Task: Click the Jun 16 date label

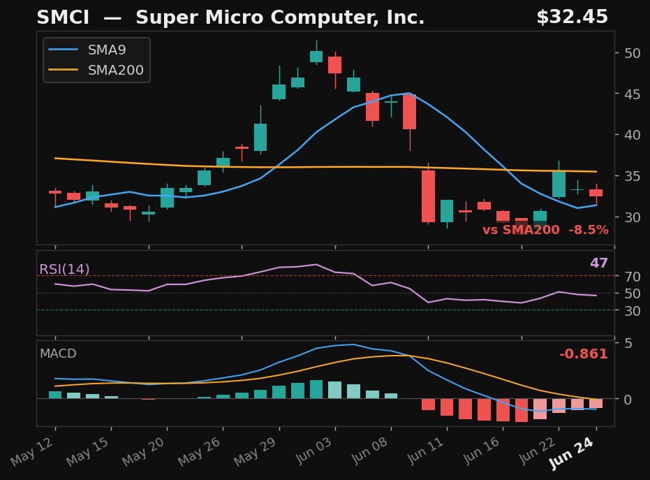Action: click(482, 450)
